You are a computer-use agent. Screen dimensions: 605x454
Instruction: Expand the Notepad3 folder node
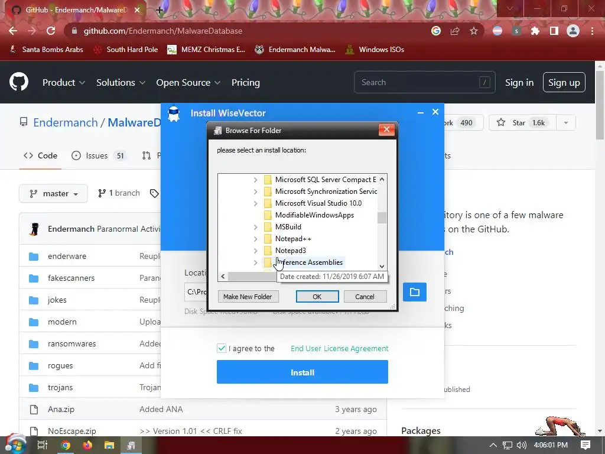click(x=255, y=251)
